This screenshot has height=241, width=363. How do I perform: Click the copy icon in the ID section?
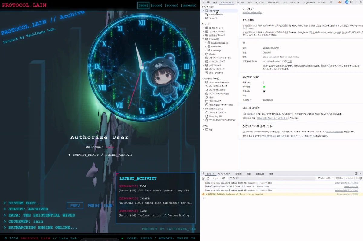pos(276,69)
